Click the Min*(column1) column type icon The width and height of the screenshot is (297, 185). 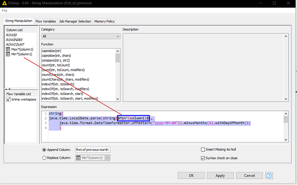tap(8, 54)
